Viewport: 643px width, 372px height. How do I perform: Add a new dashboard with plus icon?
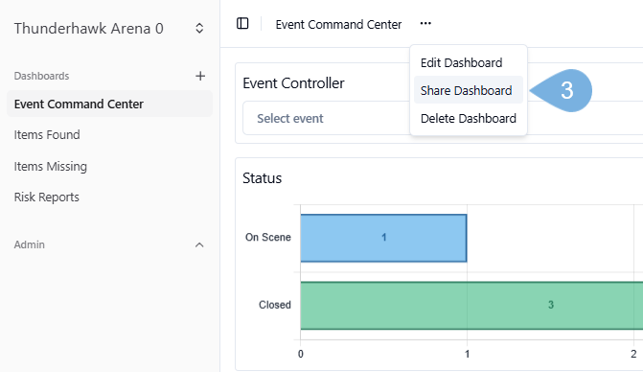200,76
